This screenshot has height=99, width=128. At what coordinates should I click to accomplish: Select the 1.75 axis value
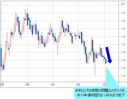123,13
